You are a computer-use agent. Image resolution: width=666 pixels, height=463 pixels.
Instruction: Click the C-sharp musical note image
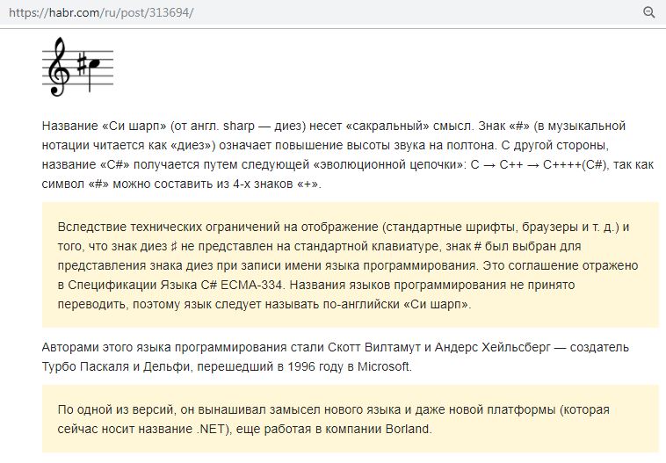(77, 67)
